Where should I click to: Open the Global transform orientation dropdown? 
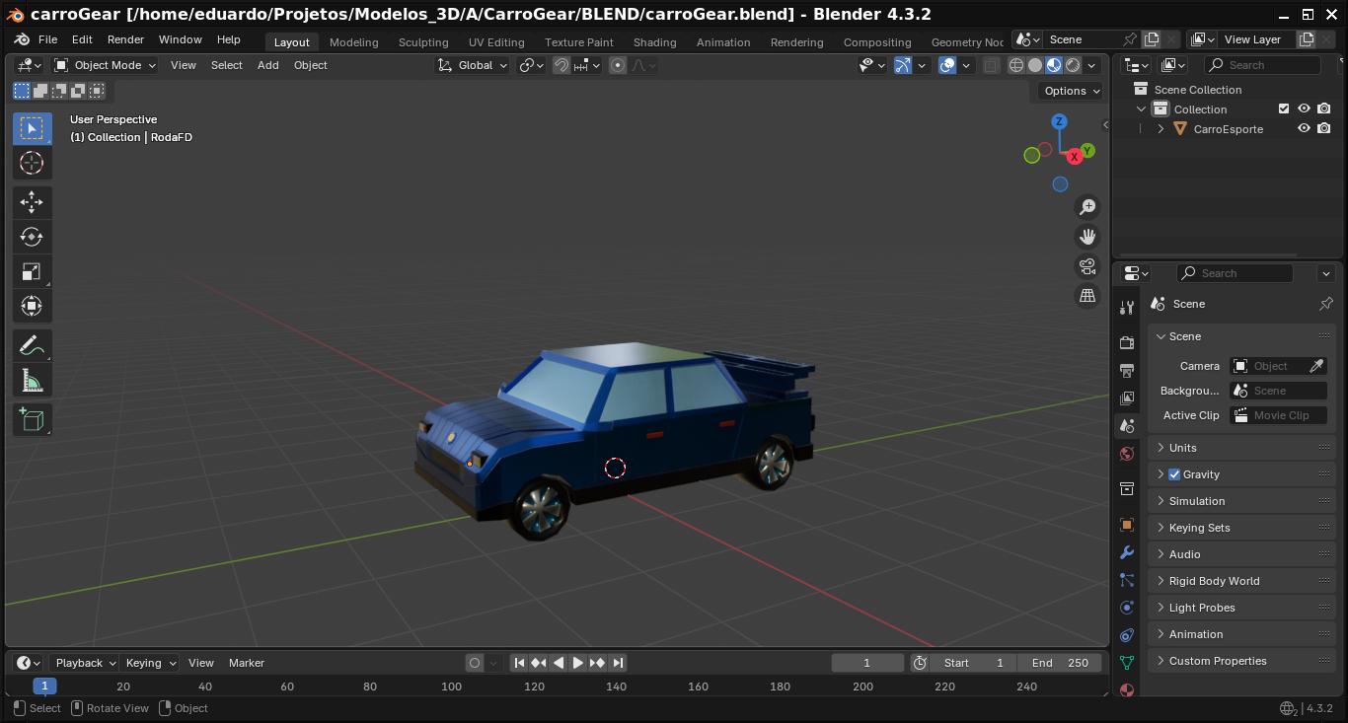coord(474,65)
